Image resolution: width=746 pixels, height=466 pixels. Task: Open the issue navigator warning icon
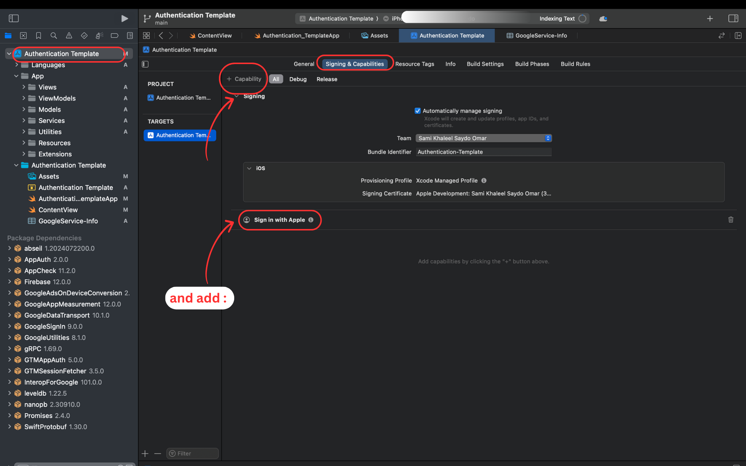[x=69, y=36]
